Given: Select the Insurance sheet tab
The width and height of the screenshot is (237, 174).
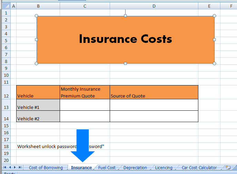Looking at the screenshot, I should coord(81,168).
